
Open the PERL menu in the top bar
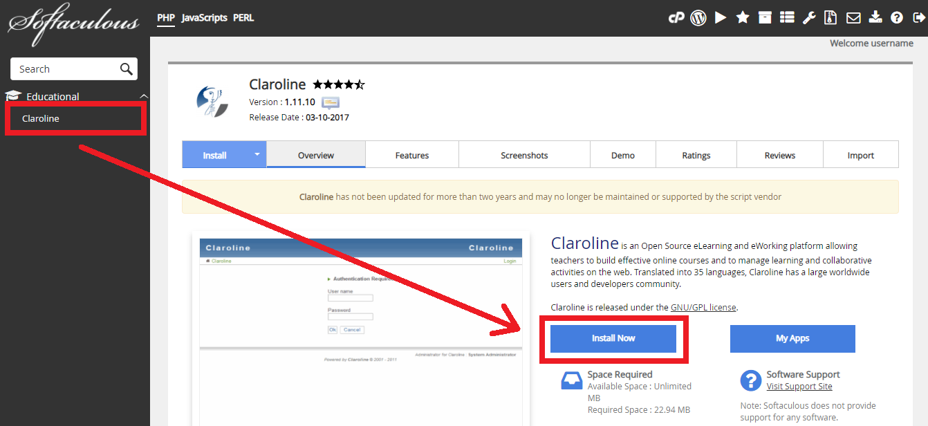[x=243, y=17]
